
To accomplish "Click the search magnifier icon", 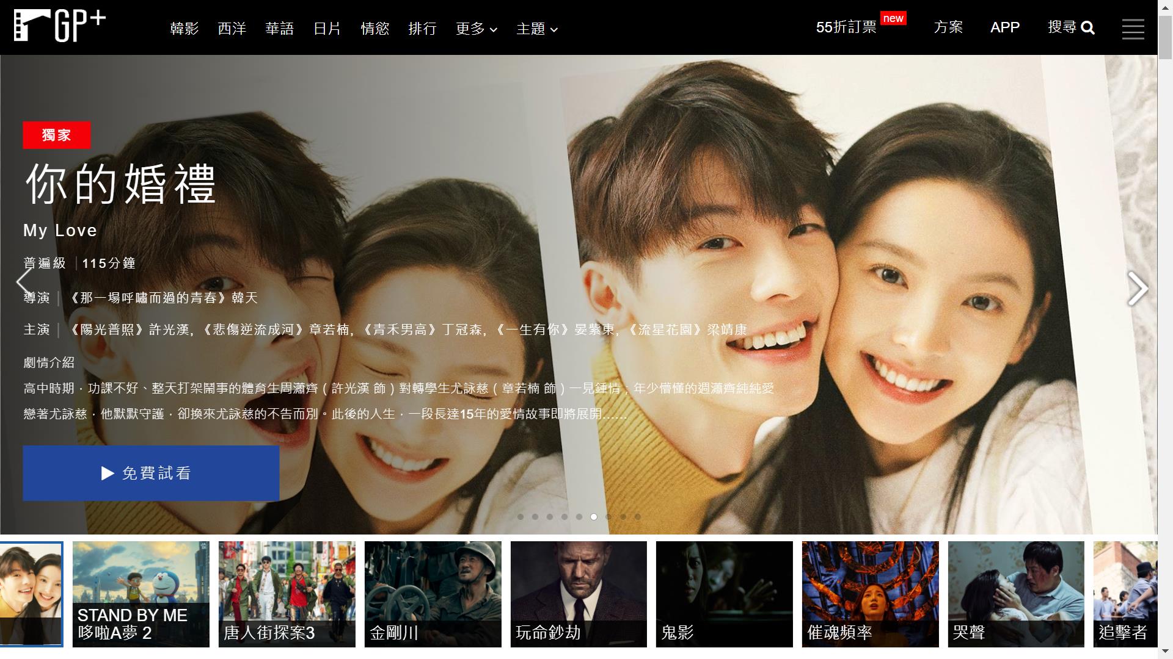I will [x=1087, y=28].
